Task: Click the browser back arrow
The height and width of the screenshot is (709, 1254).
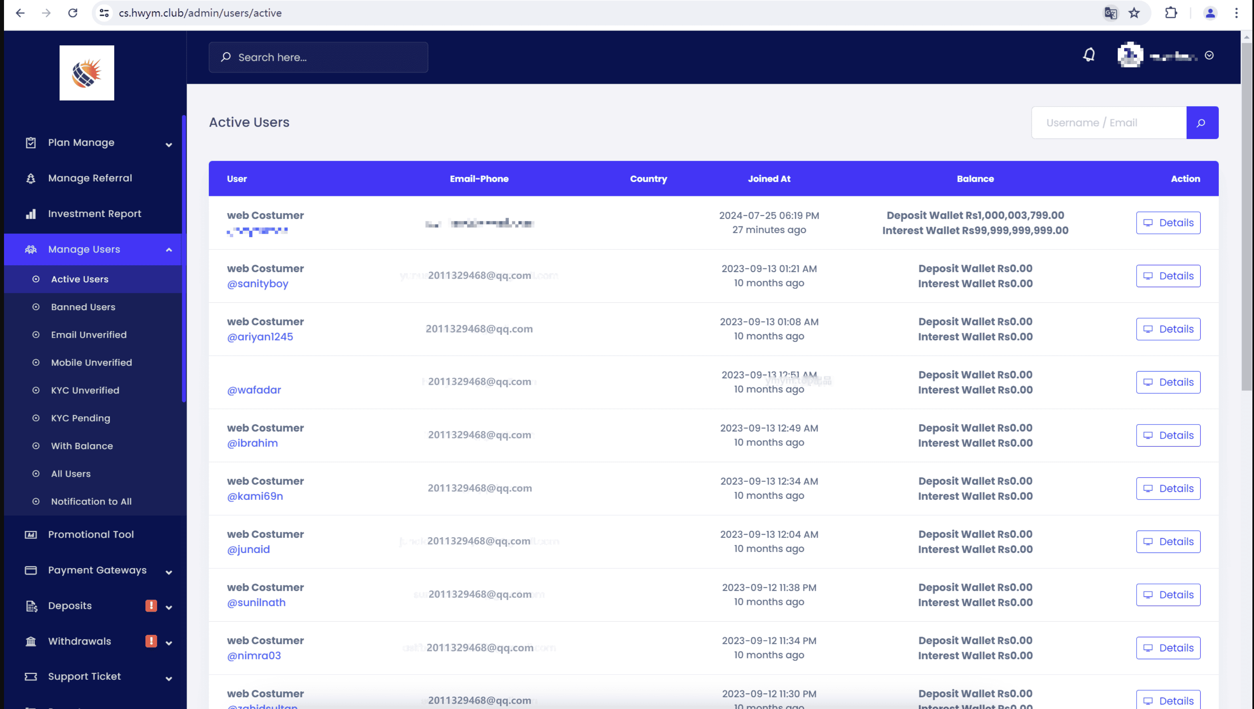Action: (x=20, y=13)
